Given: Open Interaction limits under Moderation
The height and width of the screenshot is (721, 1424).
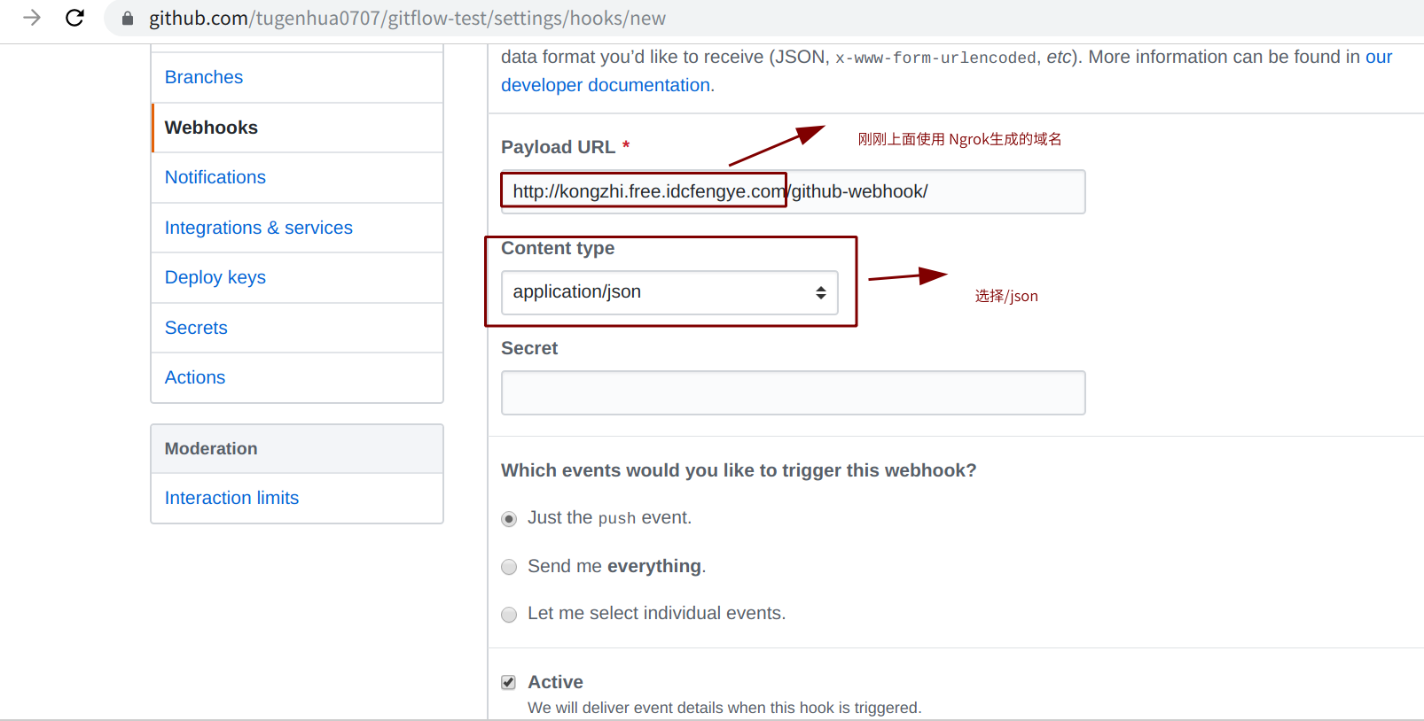Looking at the screenshot, I should (x=231, y=498).
